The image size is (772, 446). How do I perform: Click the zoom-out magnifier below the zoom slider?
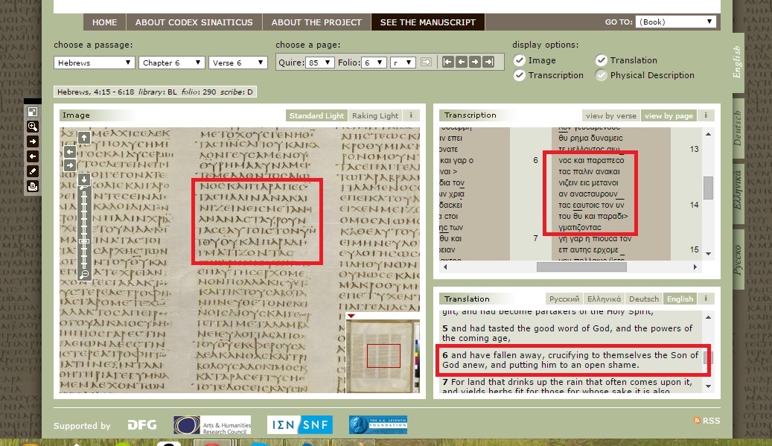(84, 274)
